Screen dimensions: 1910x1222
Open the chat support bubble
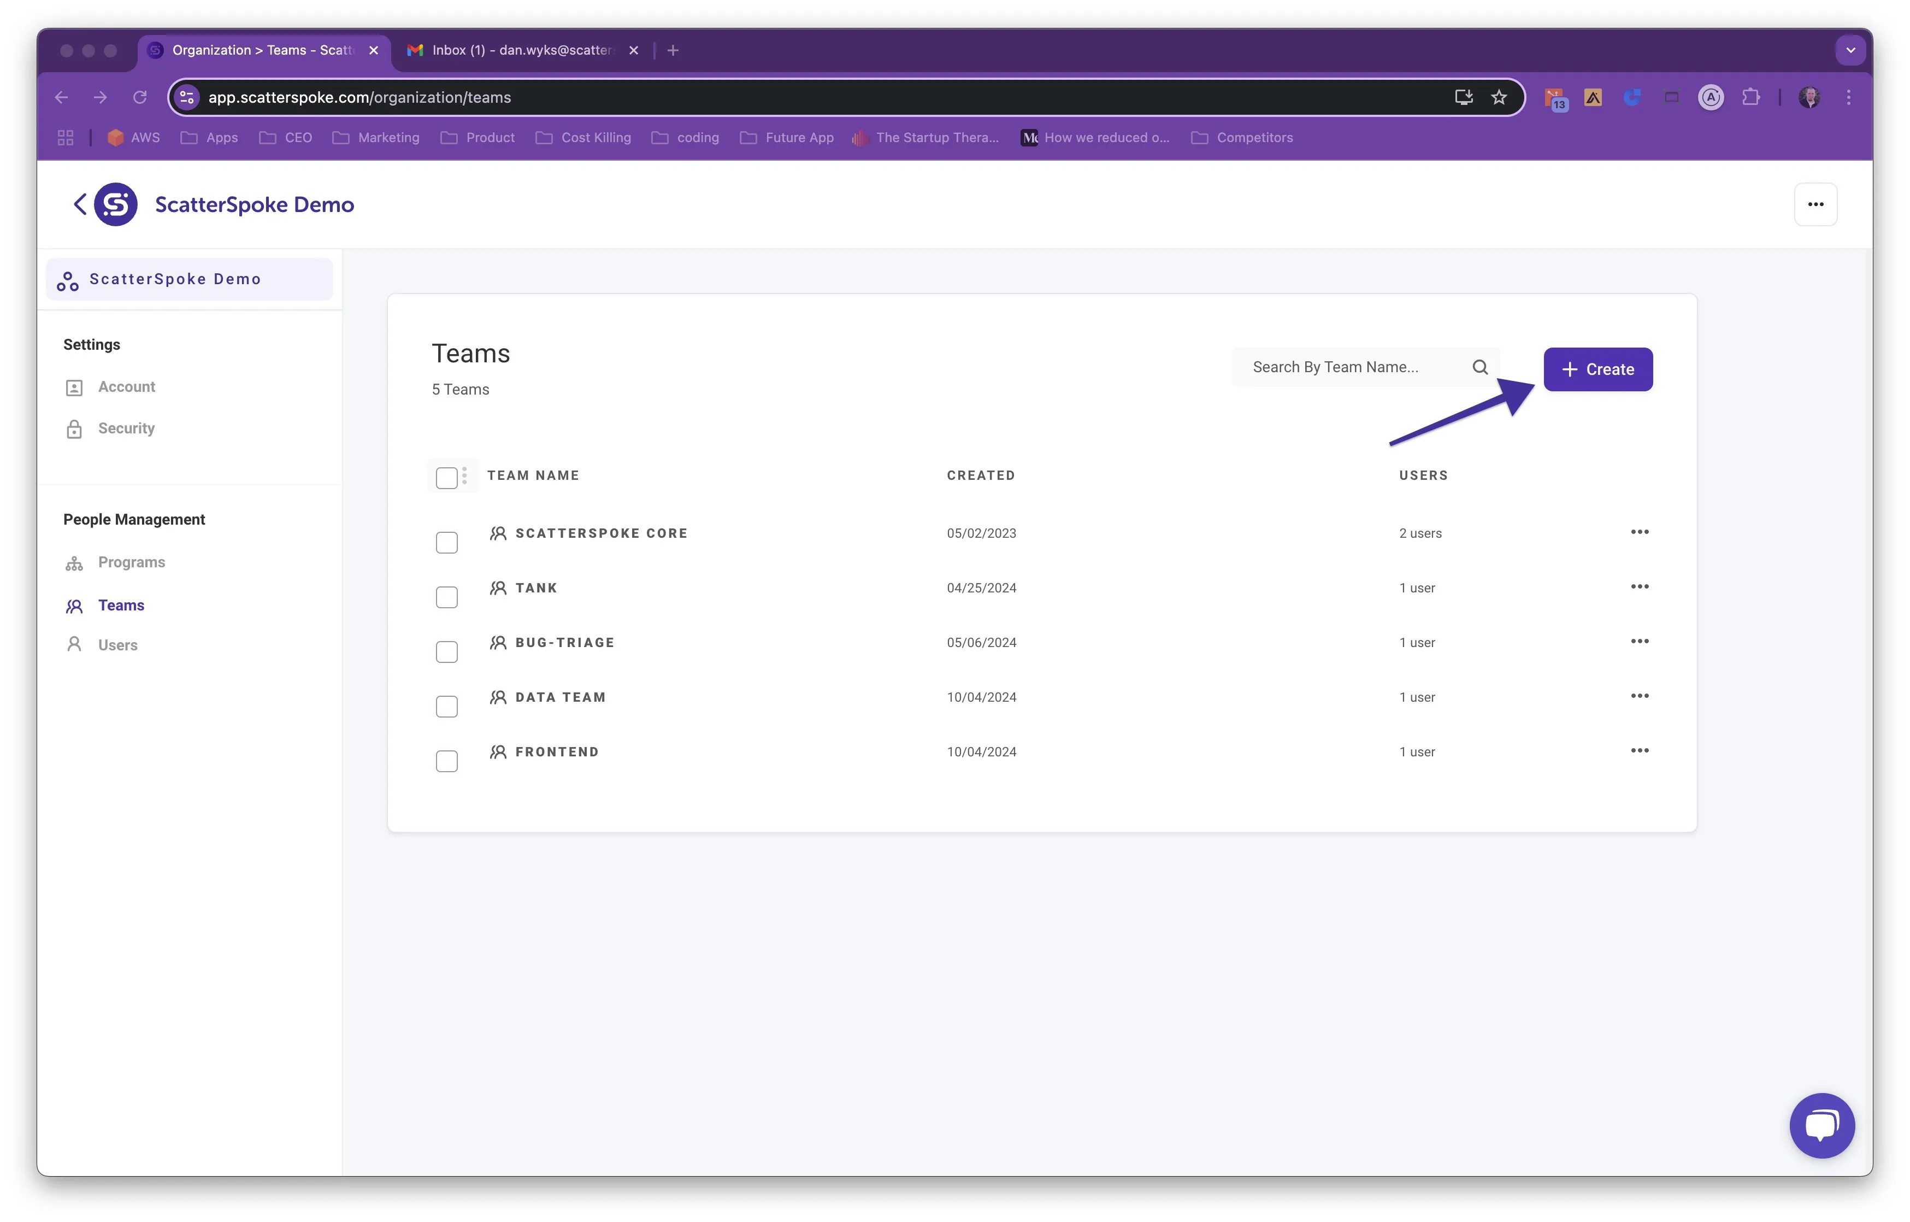click(x=1821, y=1125)
